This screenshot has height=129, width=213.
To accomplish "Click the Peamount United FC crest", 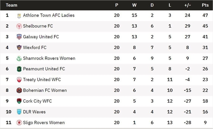I will pos(19,69).
